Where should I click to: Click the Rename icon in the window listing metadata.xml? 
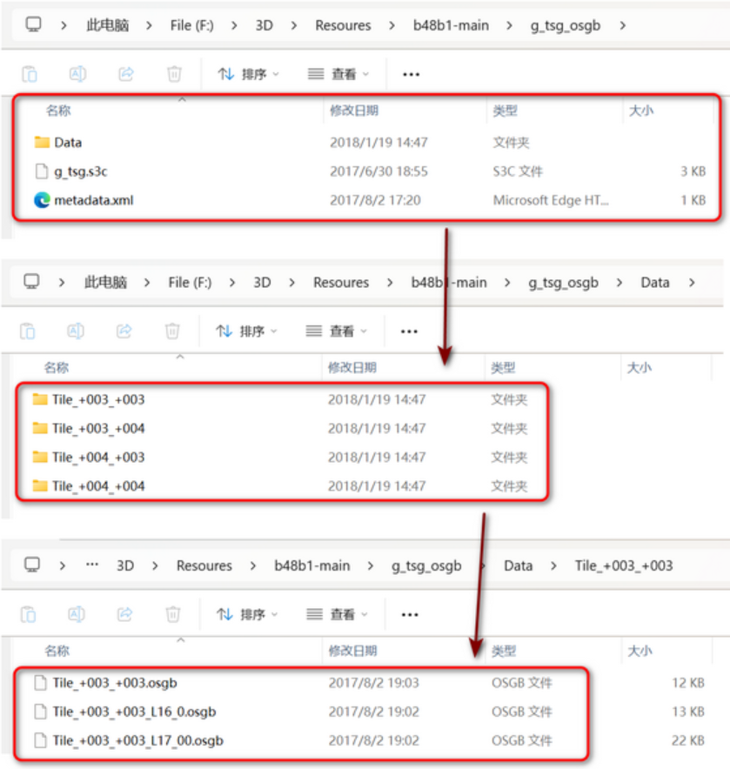[77, 74]
